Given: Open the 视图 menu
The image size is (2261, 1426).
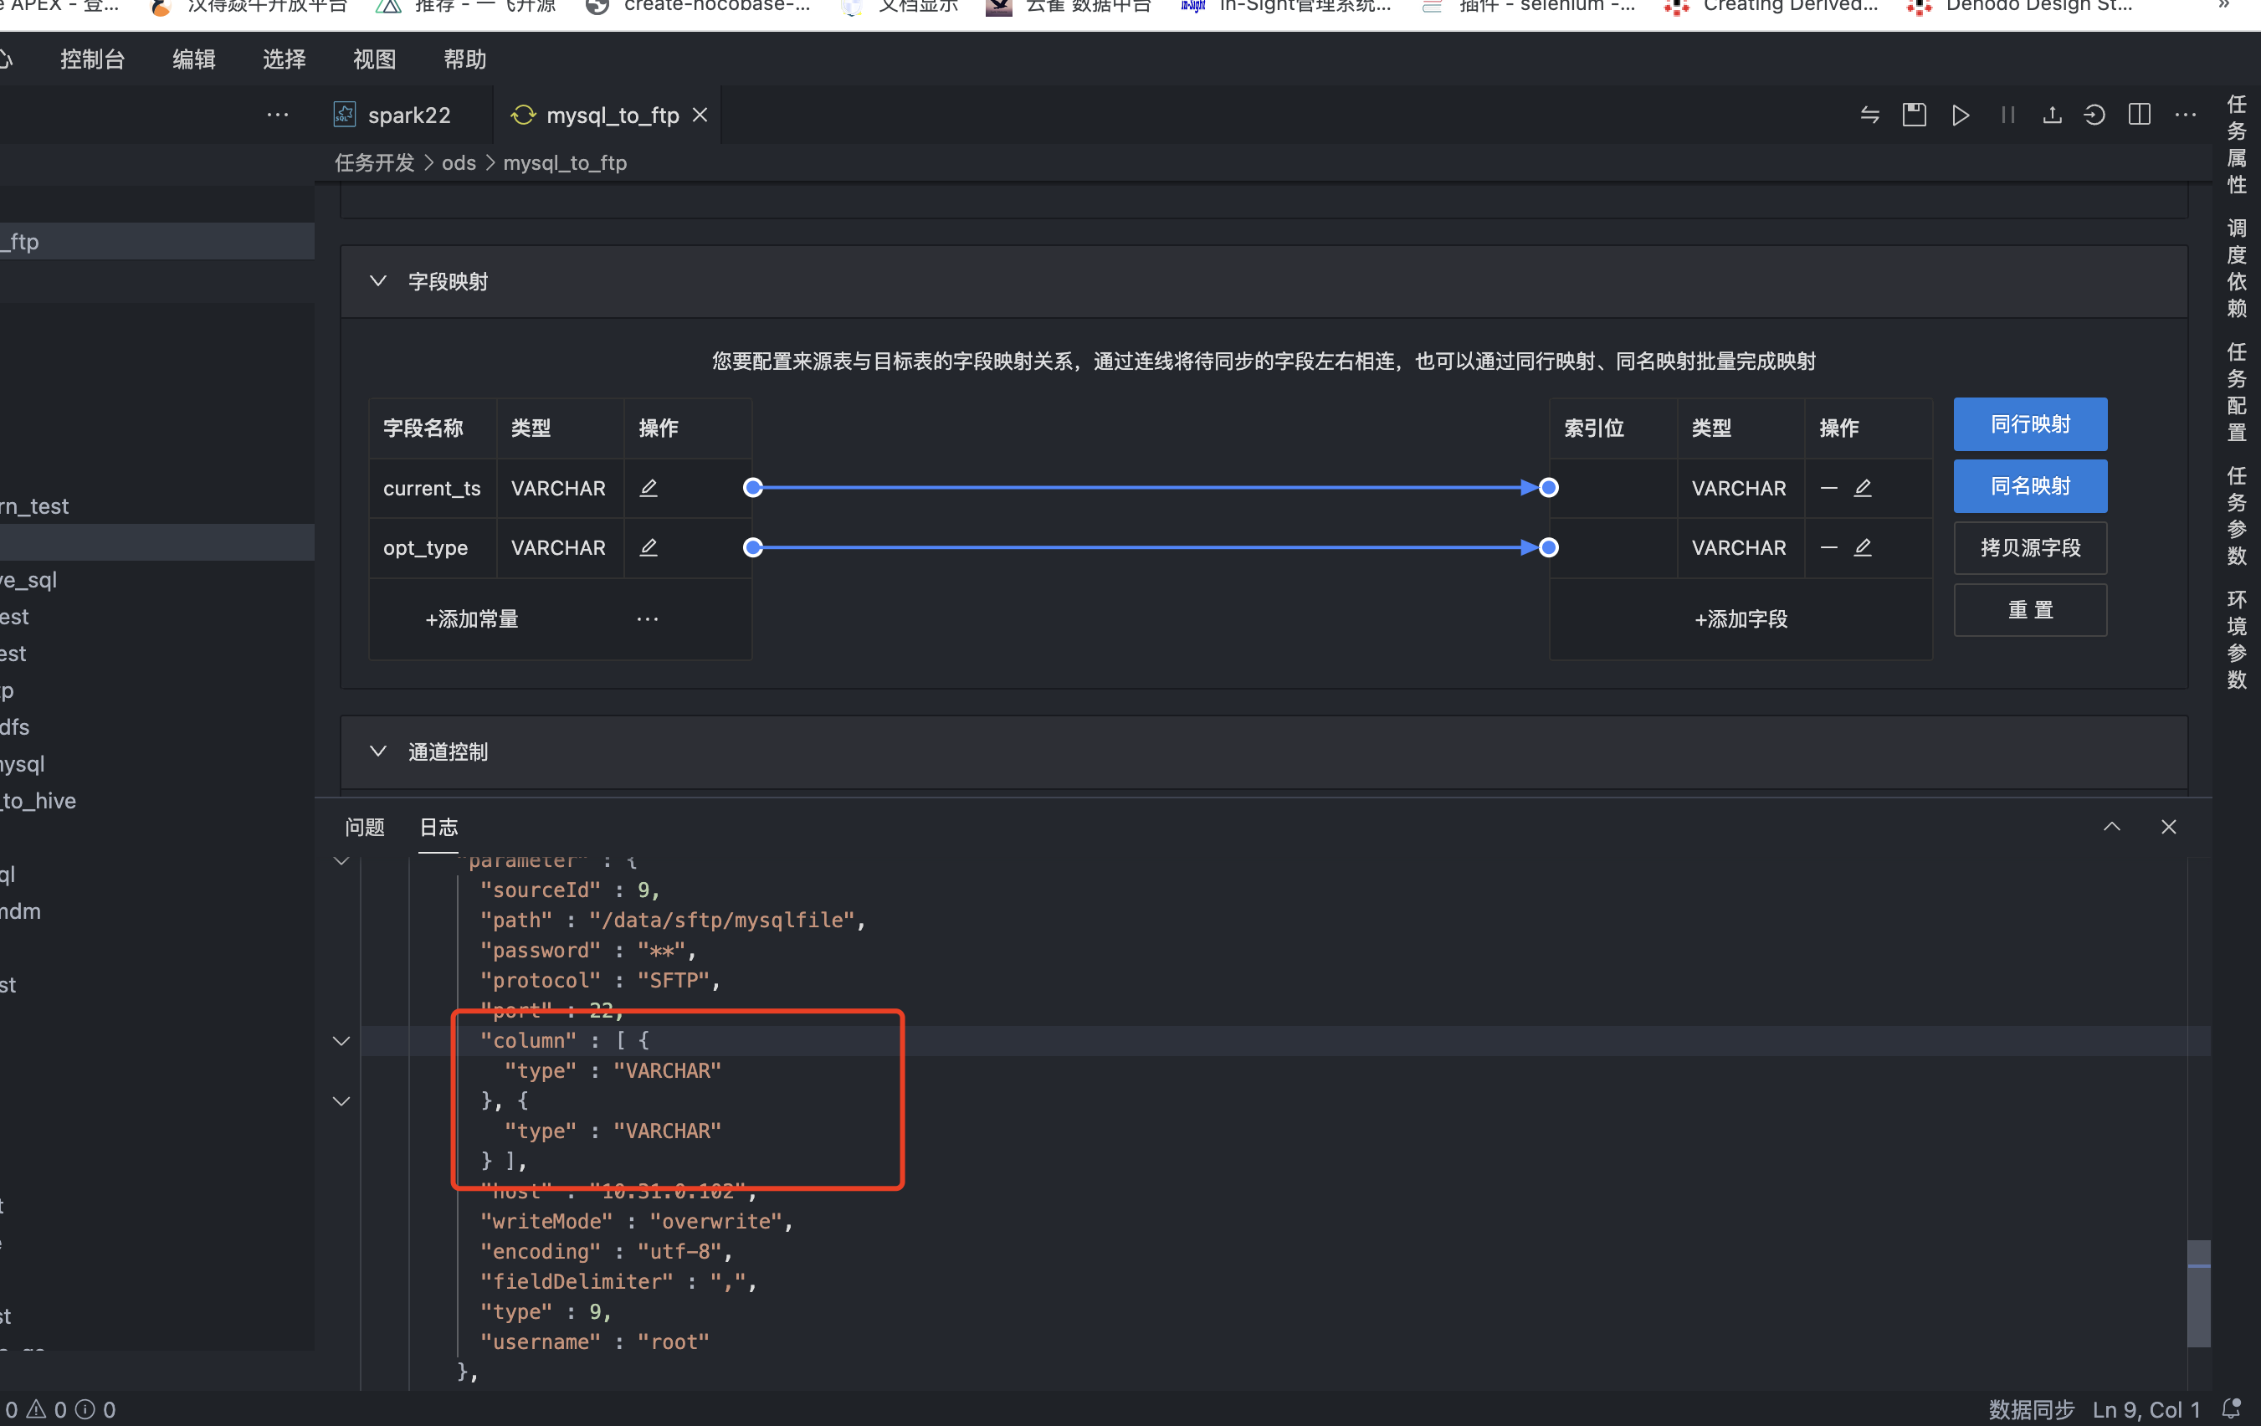Looking at the screenshot, I should (x=374, y=59).
